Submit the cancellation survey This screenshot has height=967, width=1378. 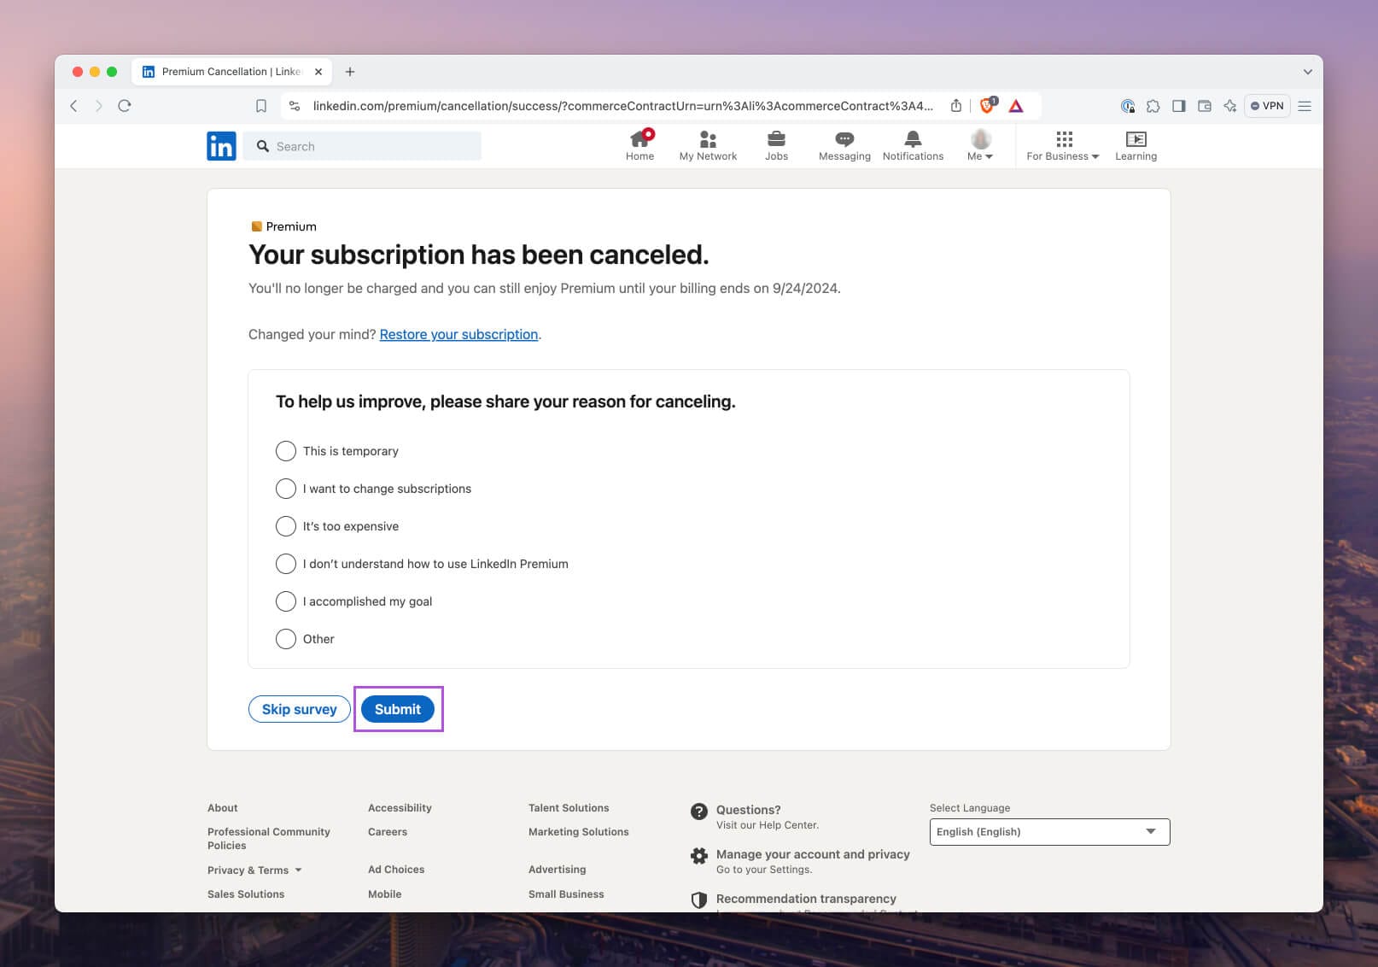(398, 709)
